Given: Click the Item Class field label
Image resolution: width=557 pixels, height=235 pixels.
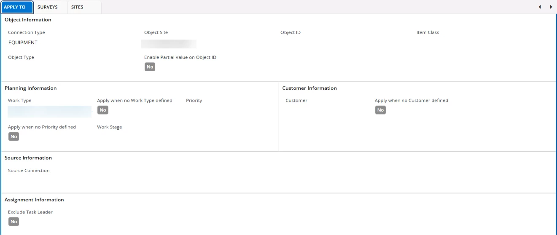Looking at the screenshot, I should pos(428,32).
